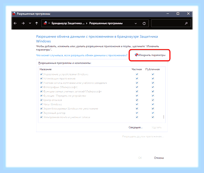This screenshot has height=173, width=204.
Task: Toggle Публичная checkbox for Электронная почта и учетные записи
Action: [153, 117]
